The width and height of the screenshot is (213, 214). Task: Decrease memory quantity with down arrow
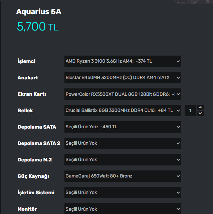(200, 113)
